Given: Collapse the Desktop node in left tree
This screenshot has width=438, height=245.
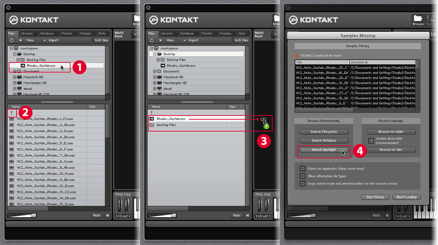Looking at the screenshot, I should 15,54.
